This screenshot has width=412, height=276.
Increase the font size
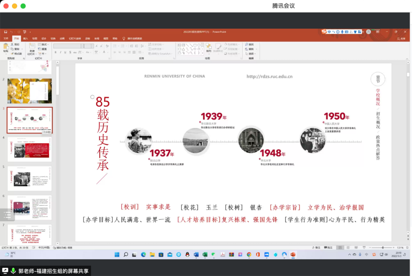point(96,46)
